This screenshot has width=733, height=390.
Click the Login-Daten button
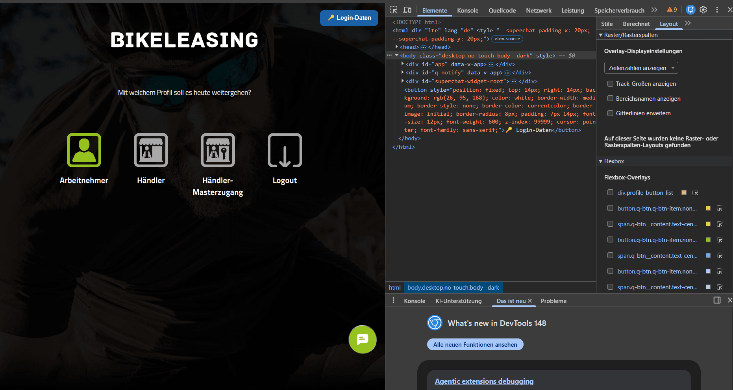[x=349, y=18]
